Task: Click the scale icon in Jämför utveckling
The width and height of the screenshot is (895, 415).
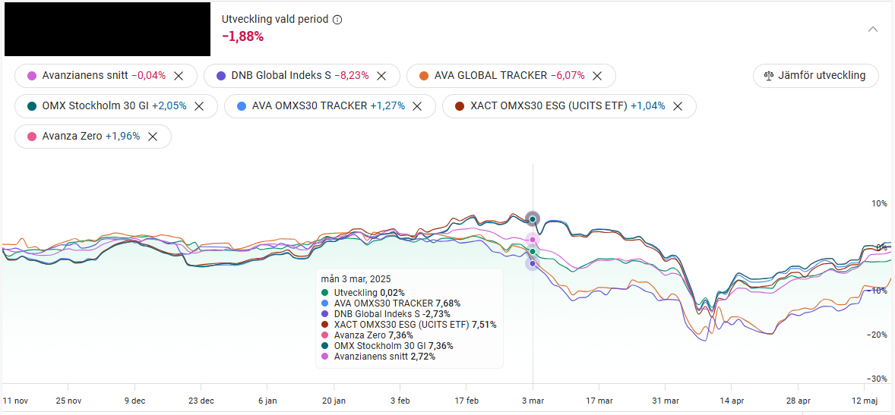Action: 769,76
